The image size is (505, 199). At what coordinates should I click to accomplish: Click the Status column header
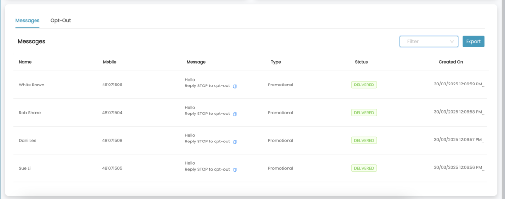361,62
